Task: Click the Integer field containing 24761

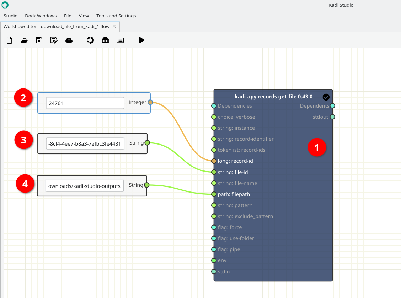Action: pyautogui.click(x=85, y=103)
